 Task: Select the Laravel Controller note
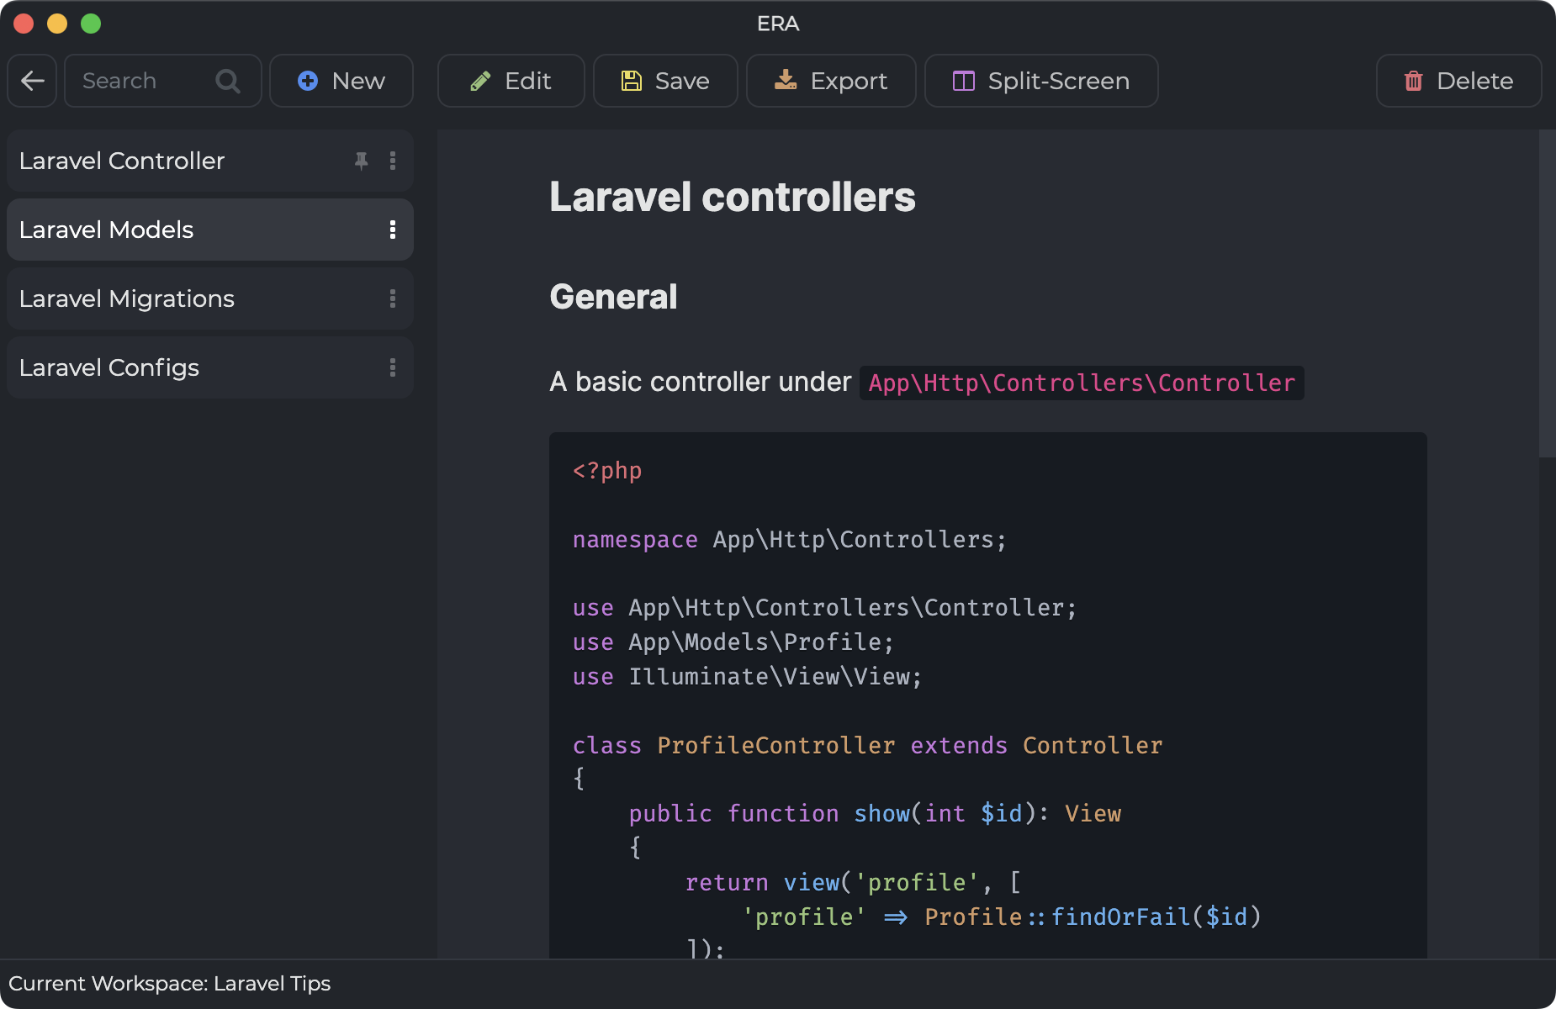pyautogui.click(x=209, y=161)
